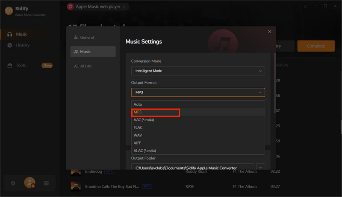Viewport: 342px width, 197px height.
Task: Click the Sidify app logo
Action: (x=9, y=10)
